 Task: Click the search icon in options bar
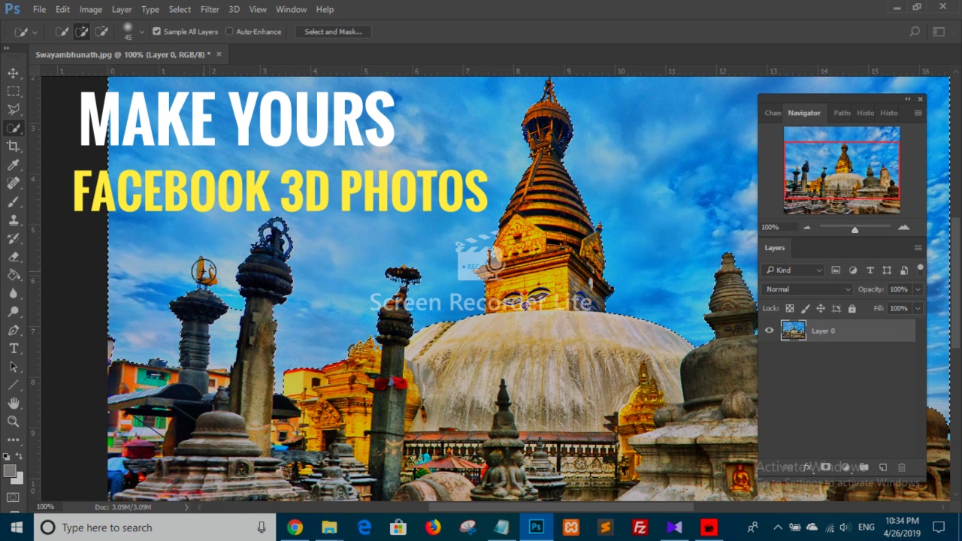tap(915, 32)
